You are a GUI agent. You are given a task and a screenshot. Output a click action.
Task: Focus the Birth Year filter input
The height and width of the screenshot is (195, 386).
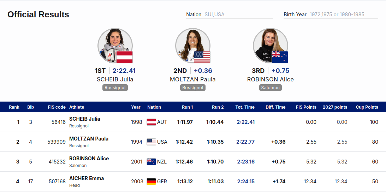click(344, 15)
